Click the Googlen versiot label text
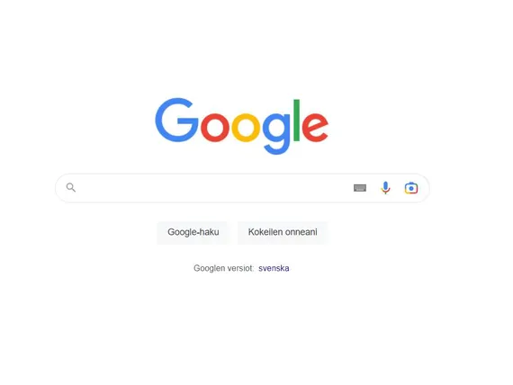 point(224,269)
